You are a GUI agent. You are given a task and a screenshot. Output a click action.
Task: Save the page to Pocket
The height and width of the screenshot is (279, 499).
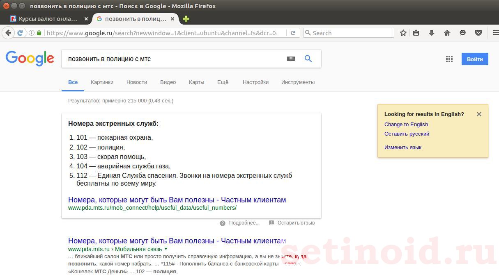click(478, 33)
